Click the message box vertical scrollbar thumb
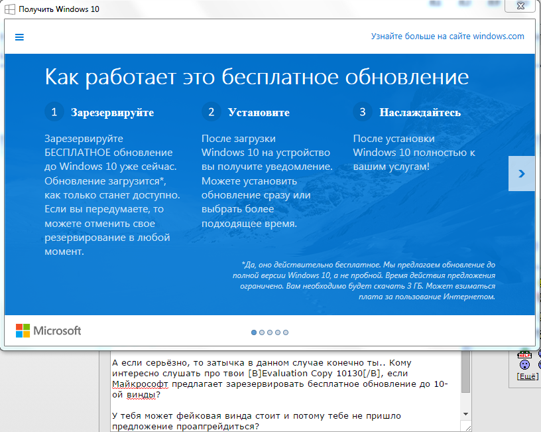The width and height of the screenshot is (541, 432). 466,372
